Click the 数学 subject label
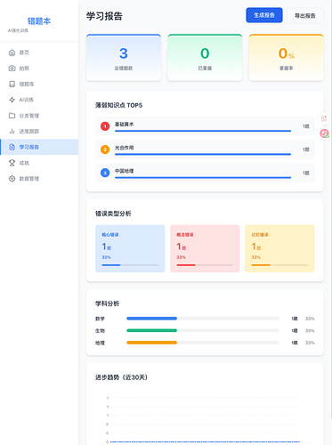The width and height of the screenshot is (332, 445). [x=100, y=319]
